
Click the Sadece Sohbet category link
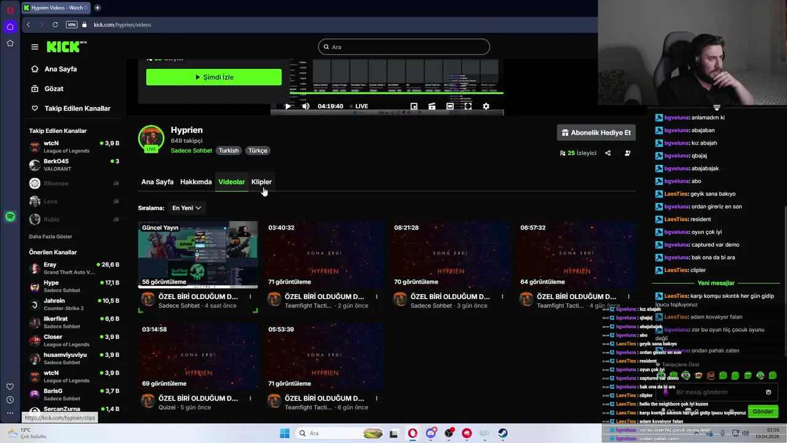coord(191,151)
